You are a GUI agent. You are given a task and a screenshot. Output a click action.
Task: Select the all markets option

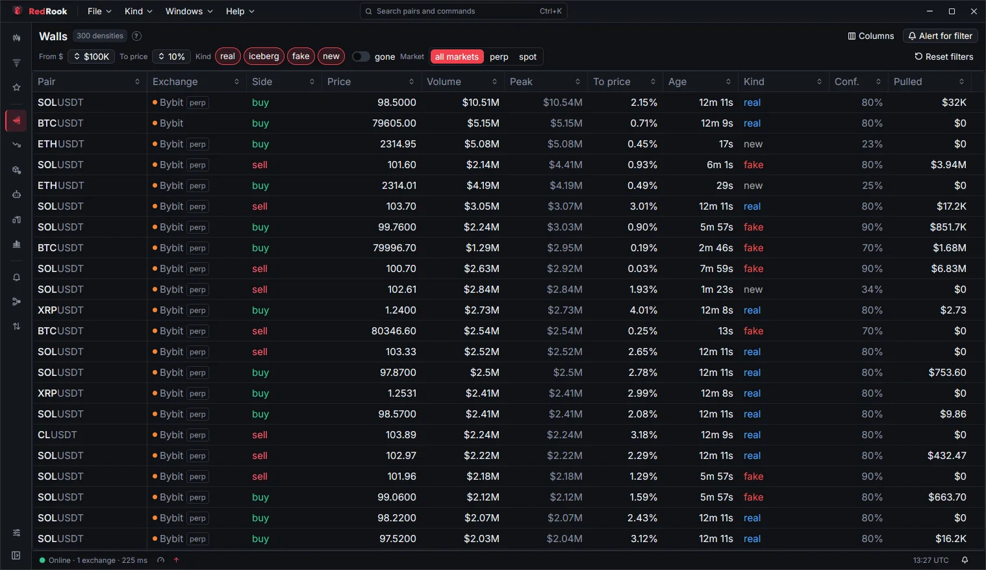pos(457,57)
